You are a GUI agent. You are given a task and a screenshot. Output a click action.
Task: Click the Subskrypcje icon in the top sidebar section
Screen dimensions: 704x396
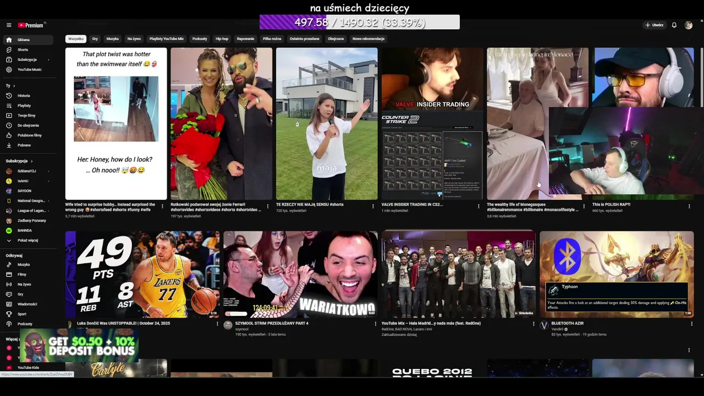coord(9,59)
